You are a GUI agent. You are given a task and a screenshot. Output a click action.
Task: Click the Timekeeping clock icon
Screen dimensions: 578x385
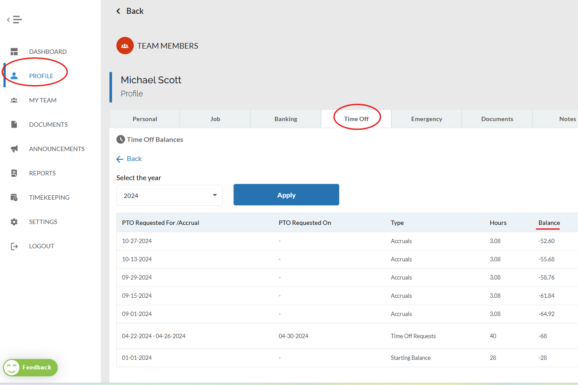pos(14,197)
